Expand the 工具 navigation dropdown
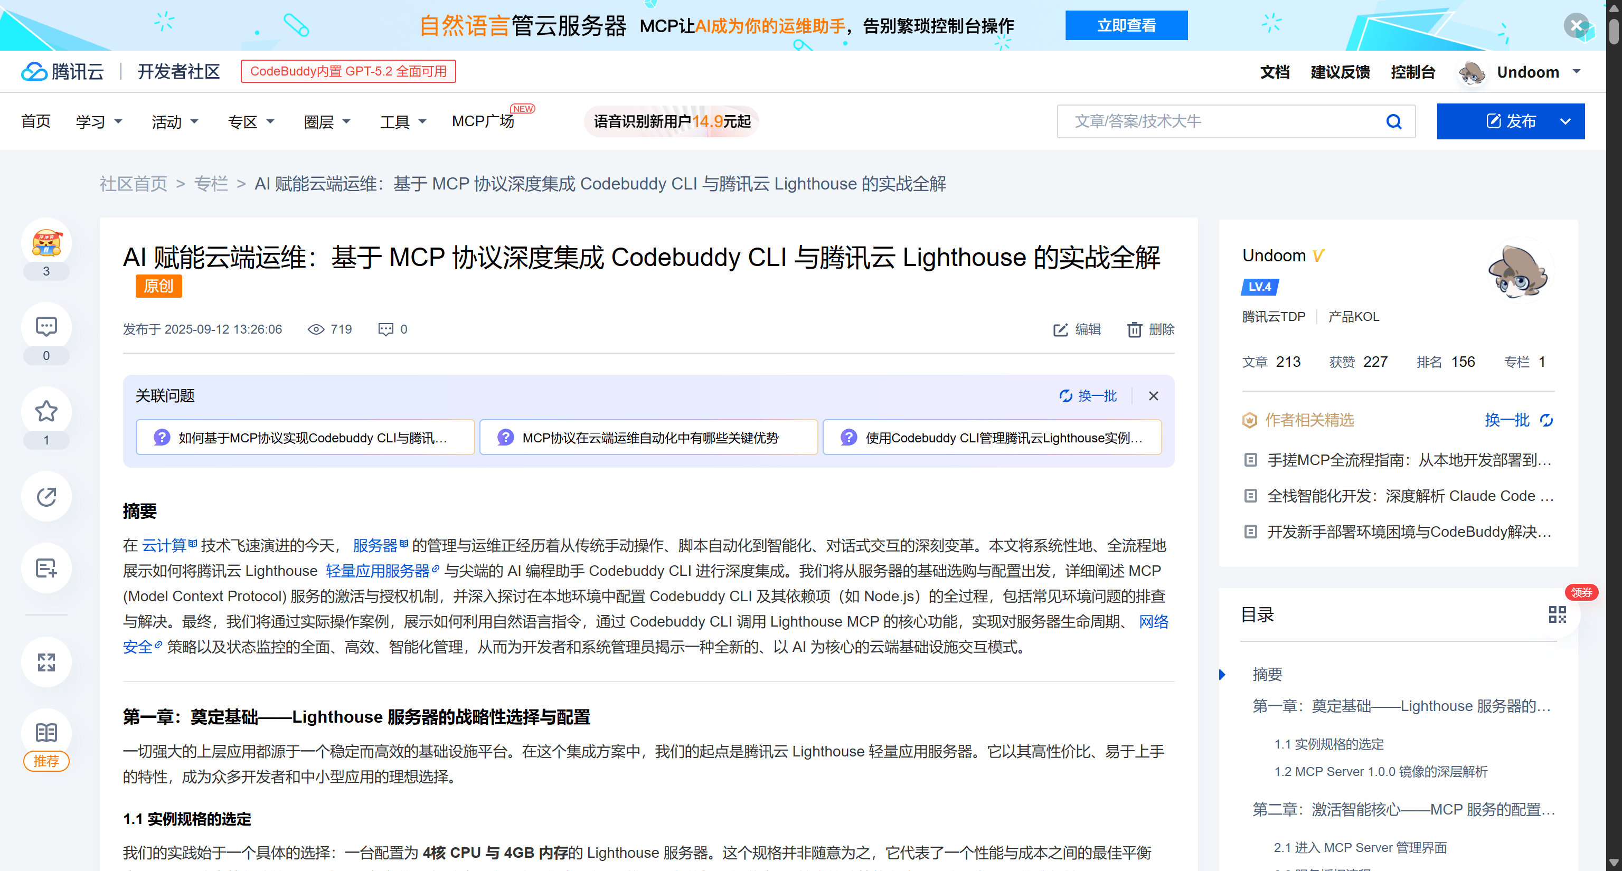This screenshot has height=871, width=1622. [x=403, y=121]
